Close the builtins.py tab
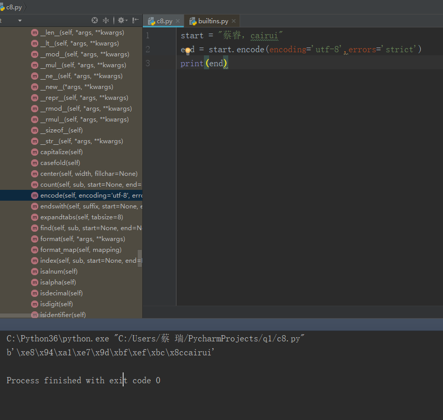Screen dimensions: 443x420 click(233, 21)
